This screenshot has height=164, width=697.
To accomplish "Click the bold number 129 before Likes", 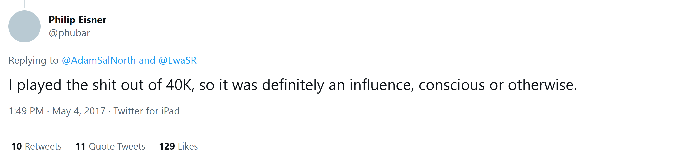I will 167,146.
